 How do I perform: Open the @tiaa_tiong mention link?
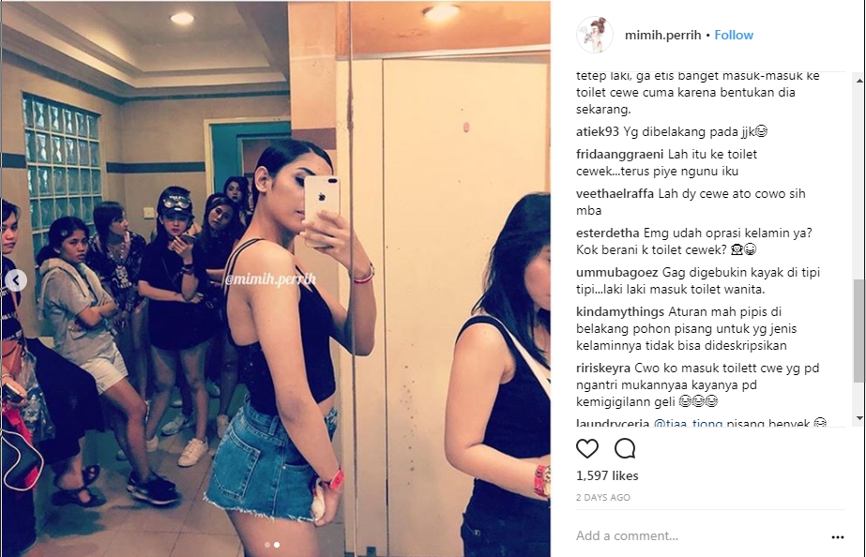coord(688,424)
